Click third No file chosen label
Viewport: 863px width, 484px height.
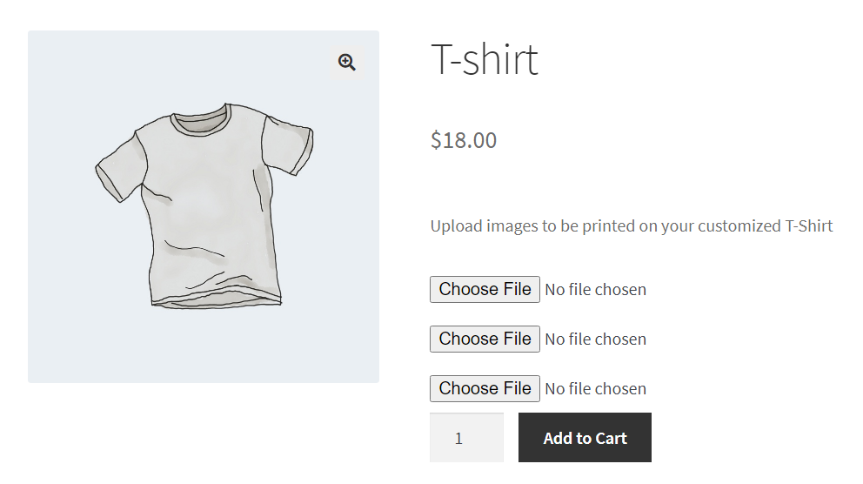596,389
